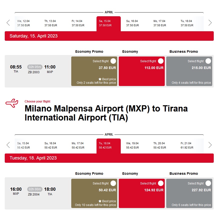Click the Saturday, 15. April 2023 banner

pyautogui.click(x=109, y=36)
